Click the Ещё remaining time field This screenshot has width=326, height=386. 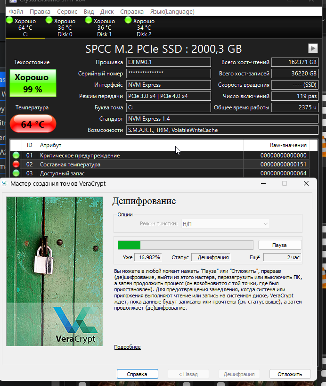pyautogui.click(x=282, y=257)
